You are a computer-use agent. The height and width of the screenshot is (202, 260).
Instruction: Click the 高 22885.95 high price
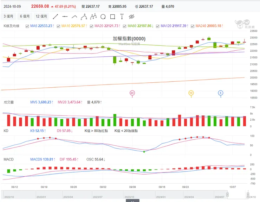point(117,6)
